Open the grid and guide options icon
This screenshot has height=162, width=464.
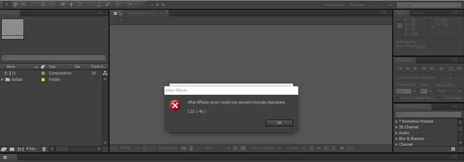point(145,148)
